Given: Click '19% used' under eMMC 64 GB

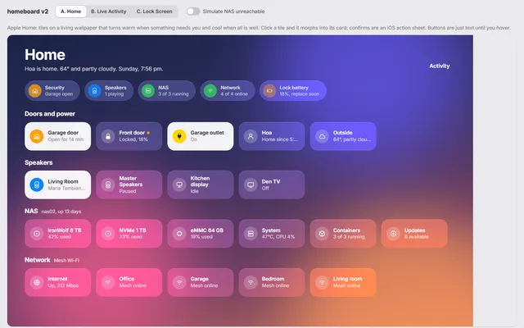Looking at the screenshot, I should coord(201,237).
